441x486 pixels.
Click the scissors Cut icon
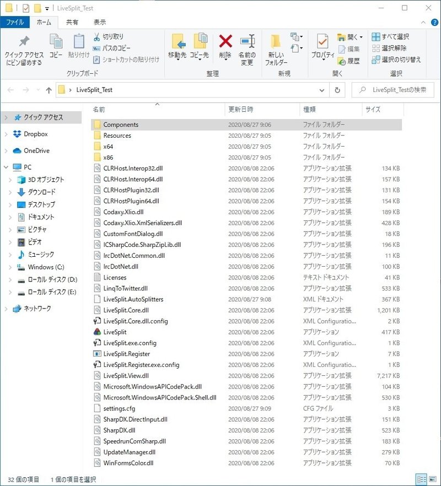(97, 37)
